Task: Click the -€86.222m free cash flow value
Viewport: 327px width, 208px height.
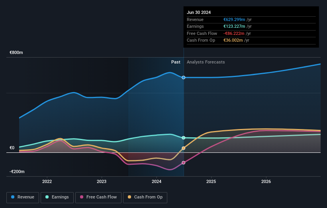Action: coord(234,33)
